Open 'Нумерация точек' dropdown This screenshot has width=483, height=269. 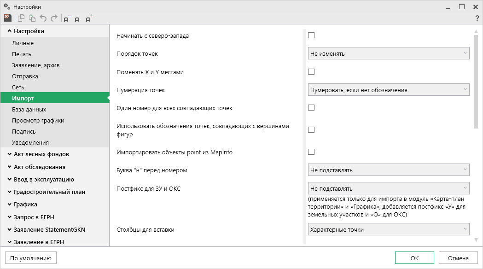(388, 90)
